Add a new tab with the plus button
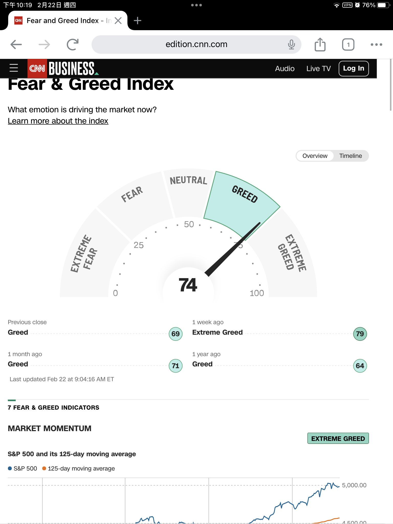393x524 pixels. coord(138,20)
